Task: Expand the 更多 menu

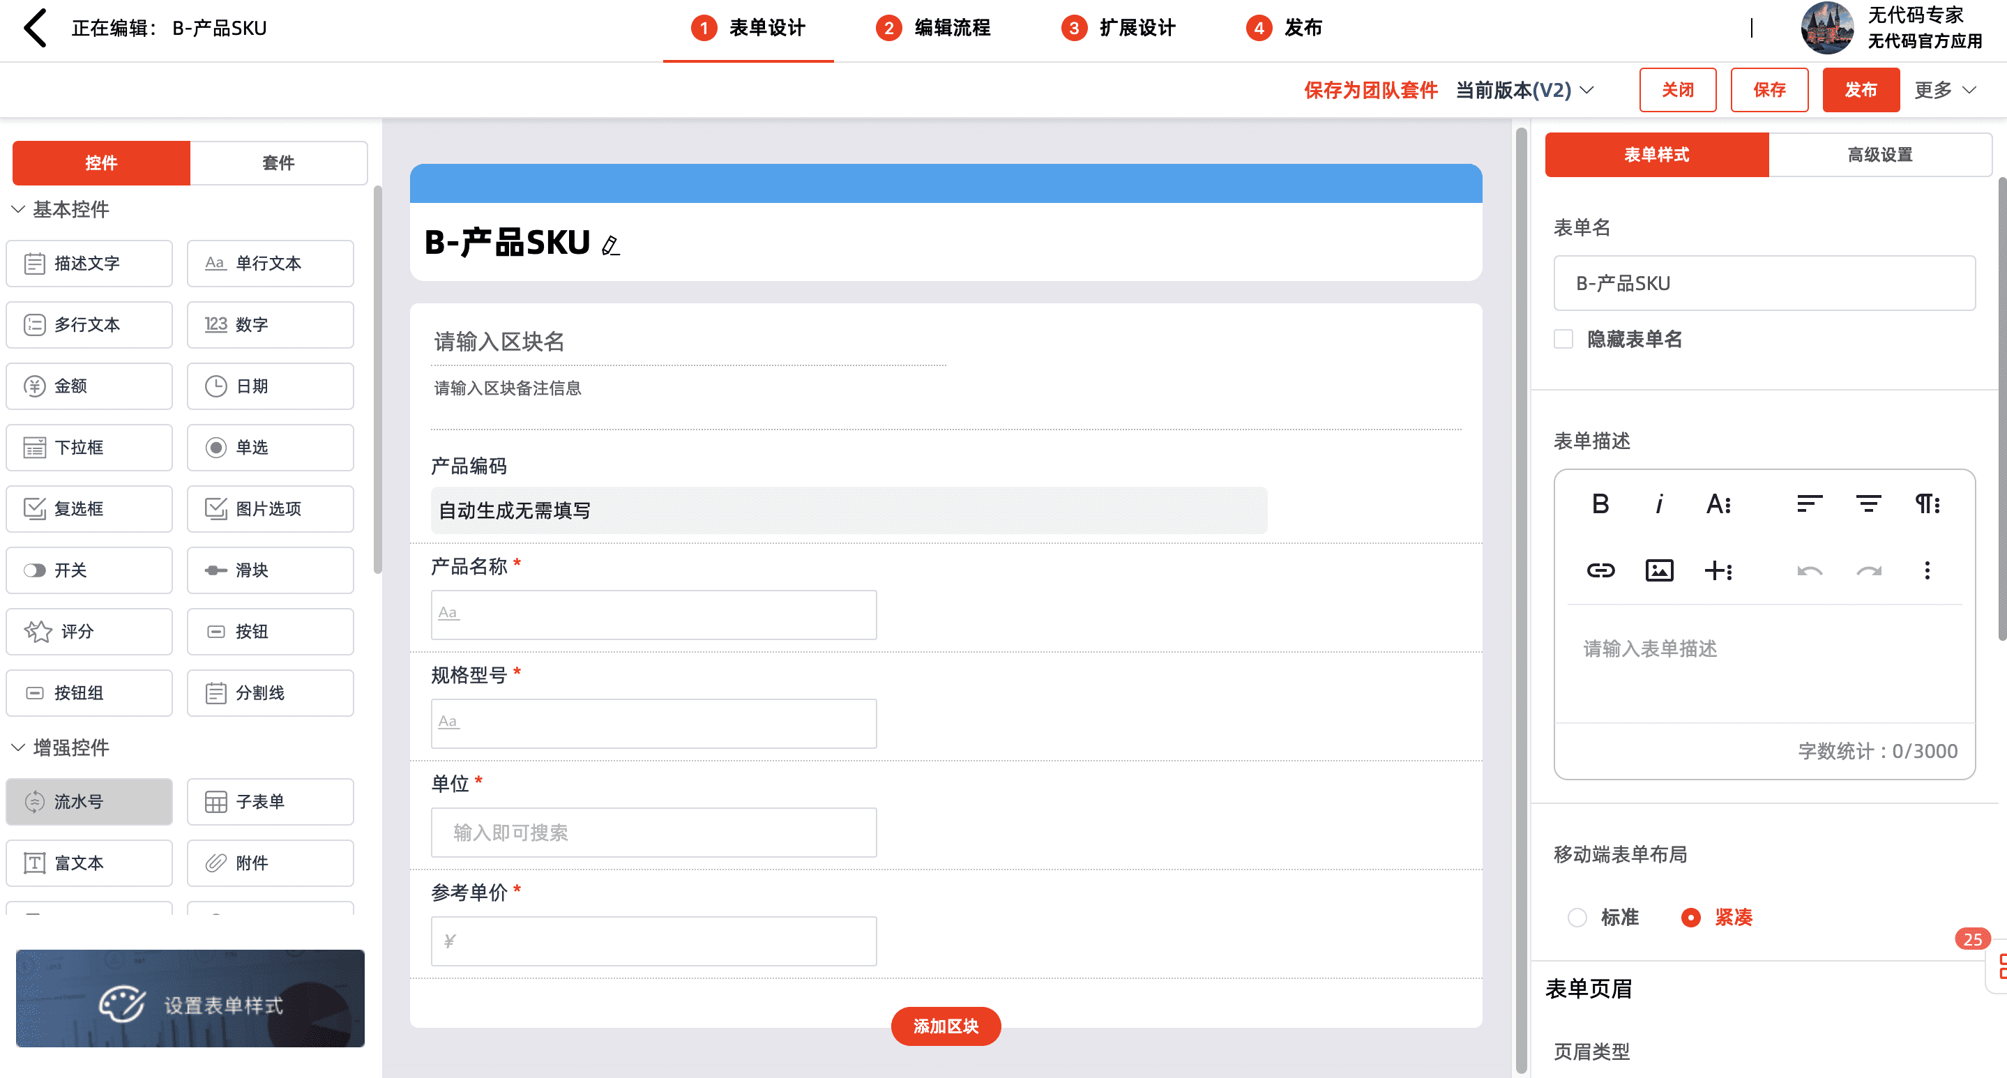Action: 1945,91
